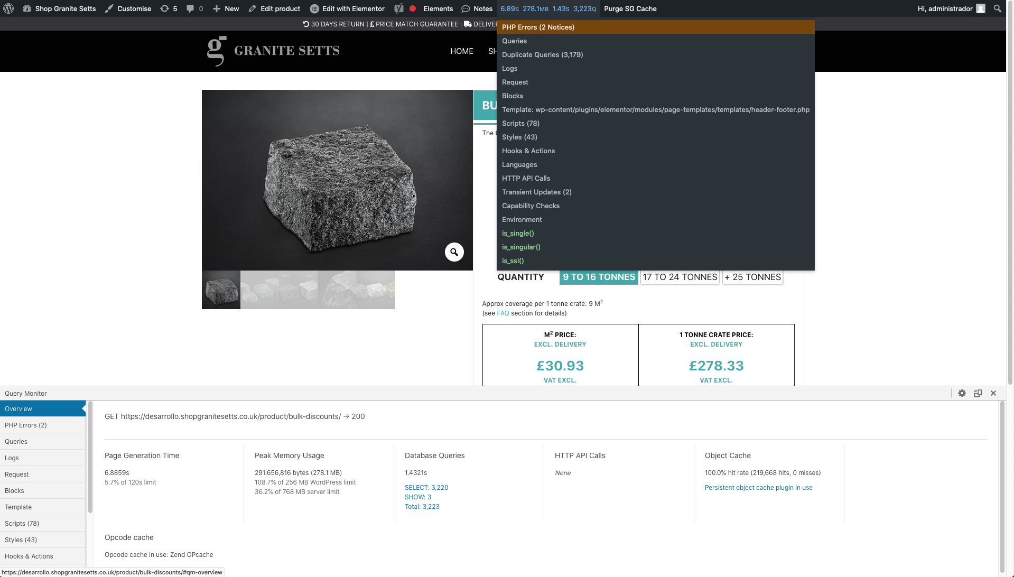Click the is_single() conditional
Viewport: 1014px width, 577px height.
[655, 233]
